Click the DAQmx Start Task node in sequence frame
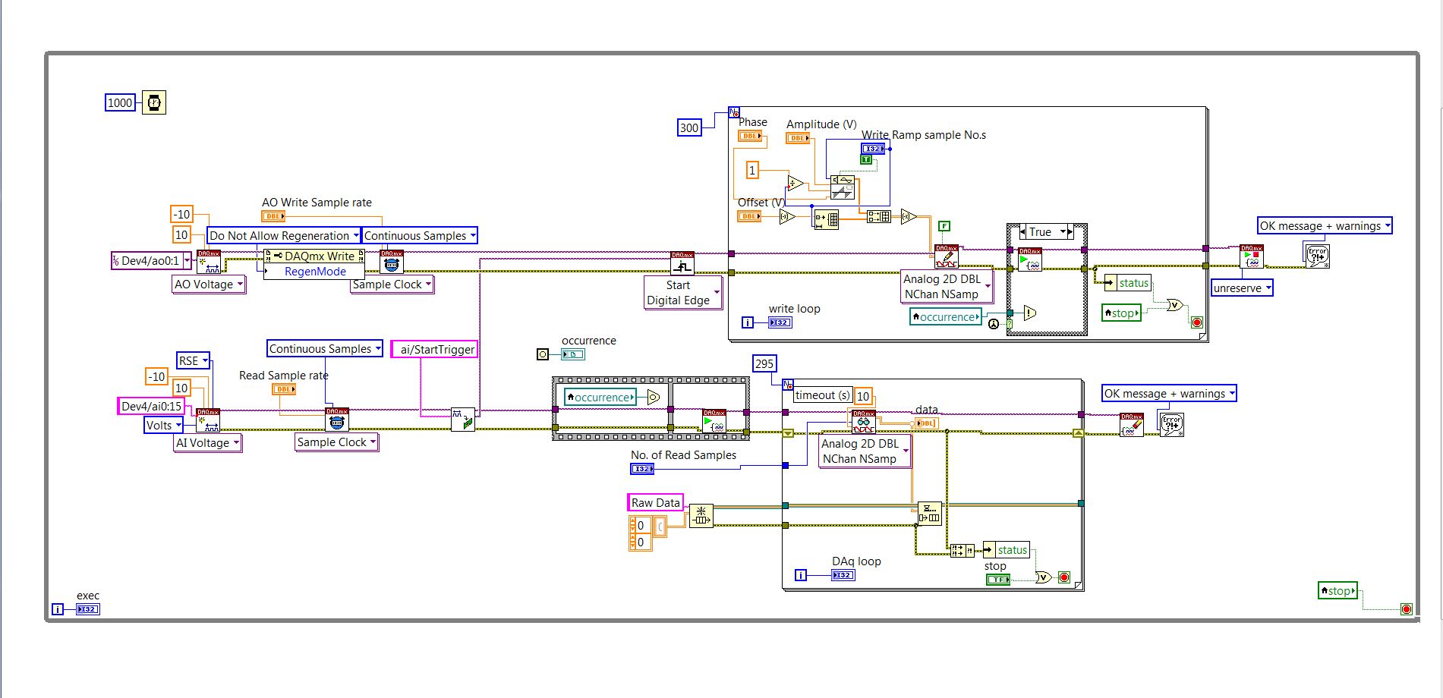The height and width of the screenshot is (698, 1443). (714, 421)
